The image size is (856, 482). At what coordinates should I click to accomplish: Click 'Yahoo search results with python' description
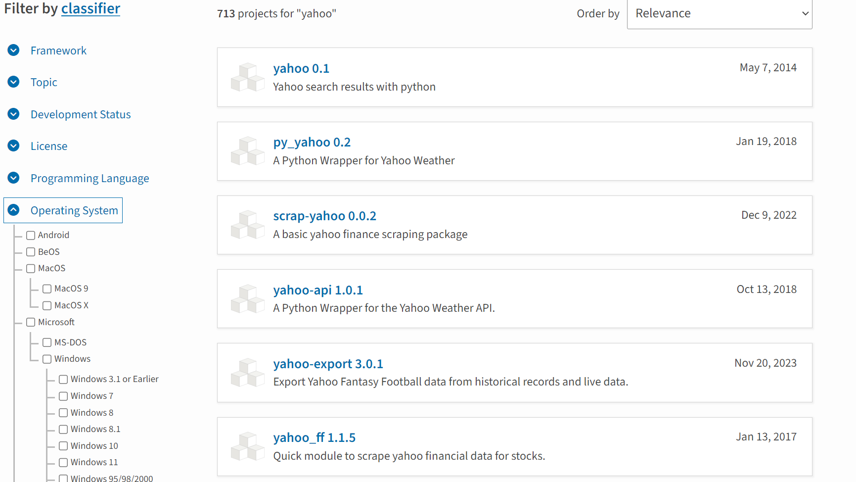pyautogui.click(x=355, y=87)
